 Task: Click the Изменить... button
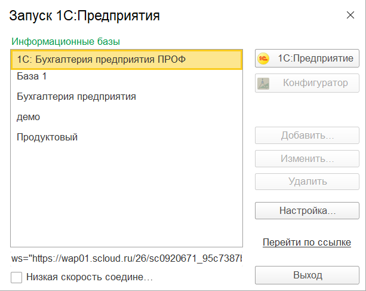[307, 158]
